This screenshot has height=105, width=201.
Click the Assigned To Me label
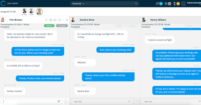8,12
